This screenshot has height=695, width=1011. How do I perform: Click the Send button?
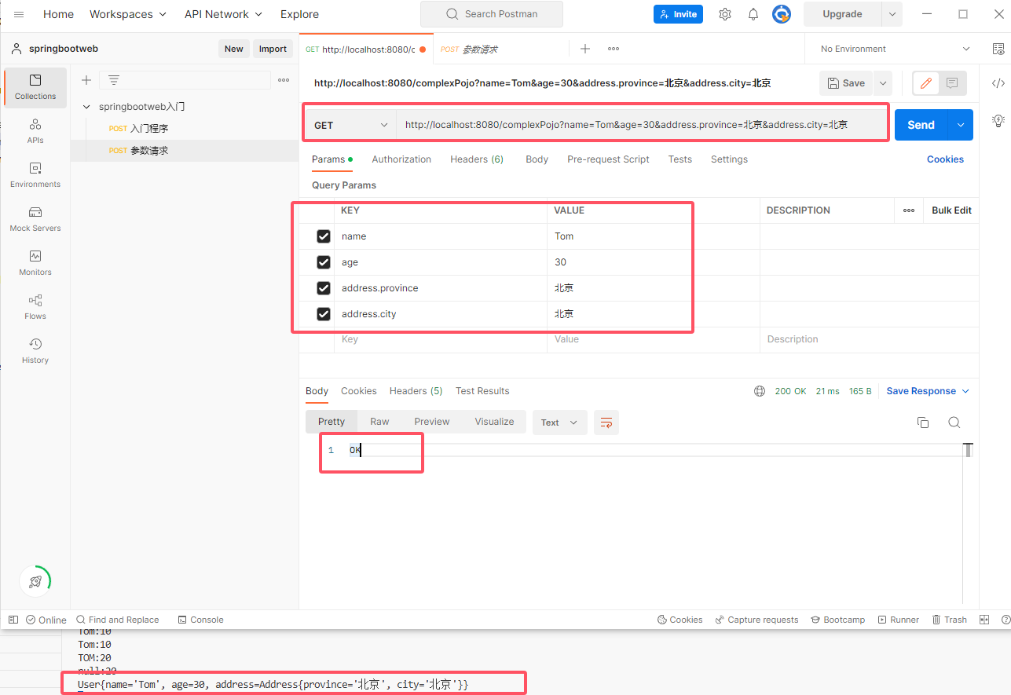[921, 125]
